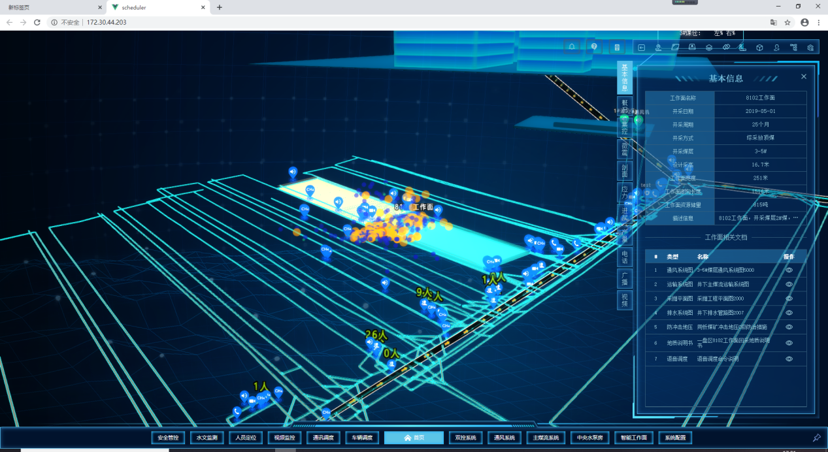Click the 26人 personnel marker on map
Image resolution: width=828 pixels, height=452 pixels.
[376, 334]
